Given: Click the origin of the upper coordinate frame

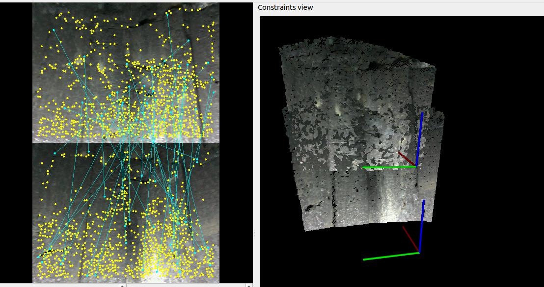Looking at the screenshot, I should pyautogui.click(x=417, y=167).
